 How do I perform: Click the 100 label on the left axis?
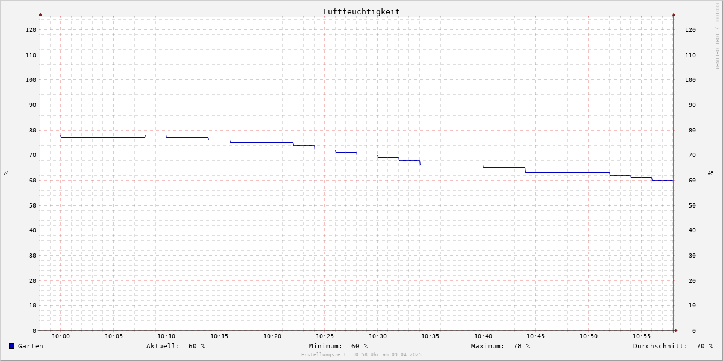click(31, 79)
